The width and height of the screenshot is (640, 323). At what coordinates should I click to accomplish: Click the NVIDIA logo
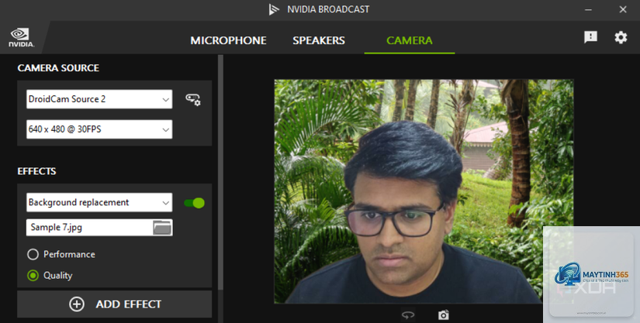click(21, 37)
